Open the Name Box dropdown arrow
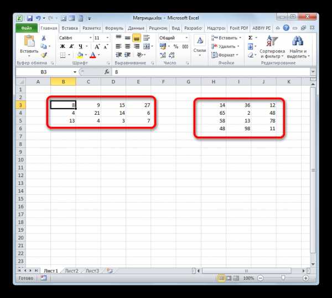332x298 pixels. pos(75,72)
